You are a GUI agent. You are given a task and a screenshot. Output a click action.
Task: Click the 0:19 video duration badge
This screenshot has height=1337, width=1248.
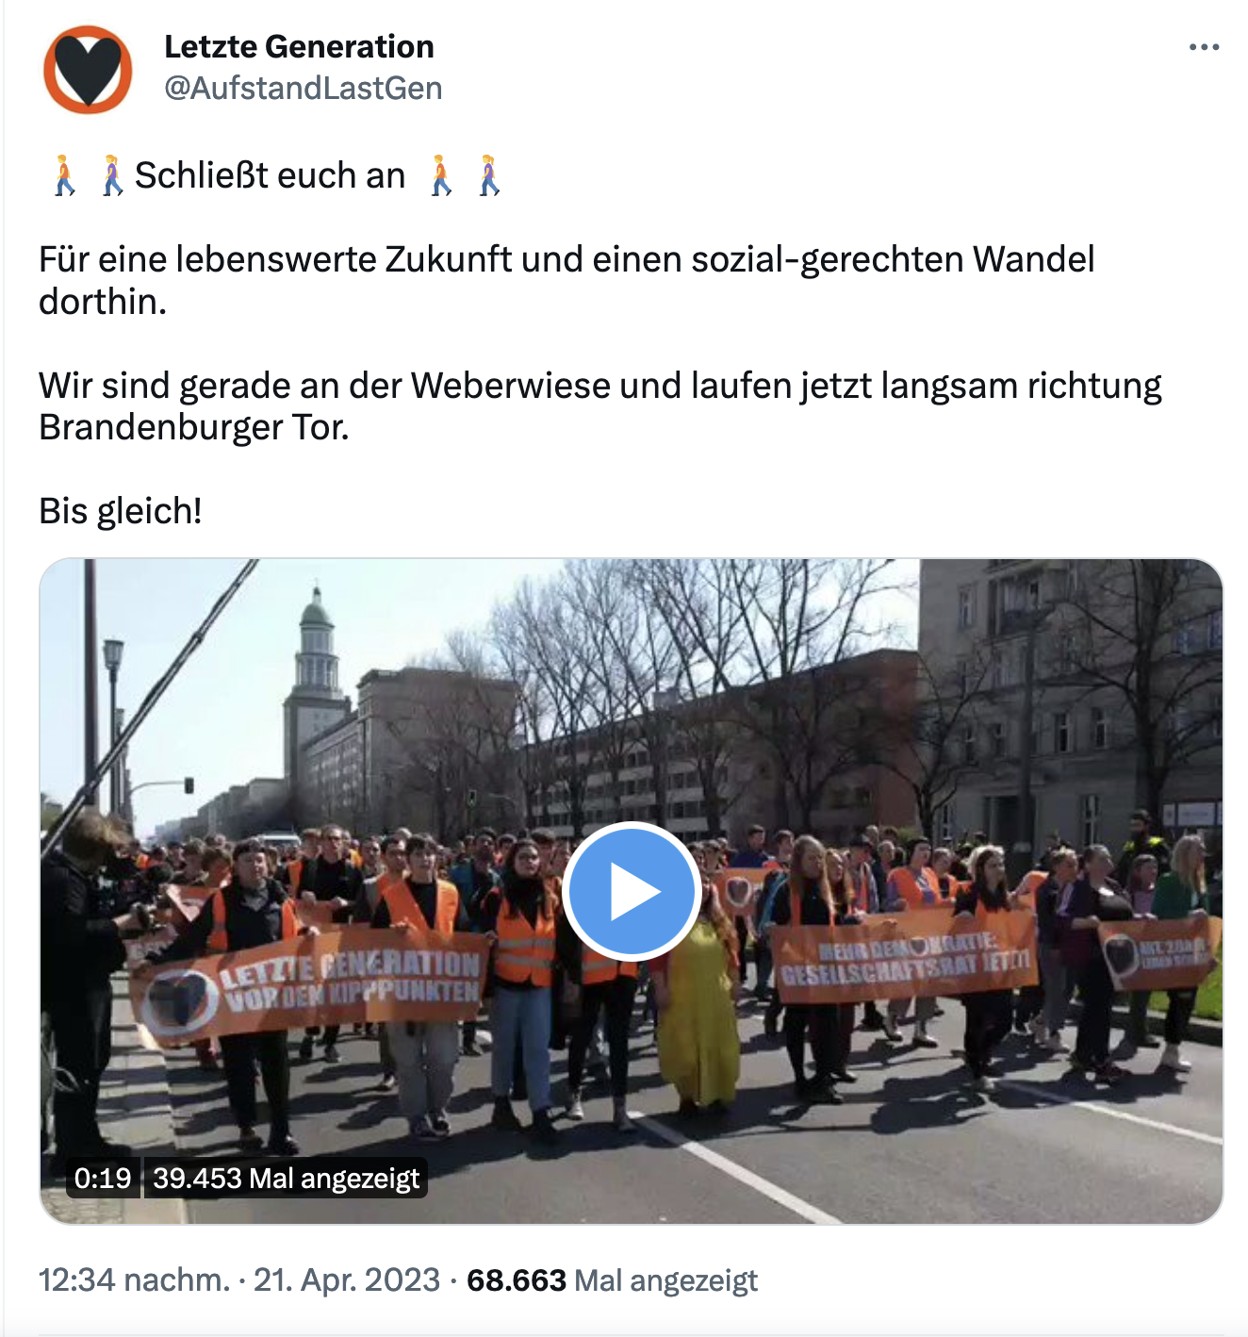click(103, 1179)
